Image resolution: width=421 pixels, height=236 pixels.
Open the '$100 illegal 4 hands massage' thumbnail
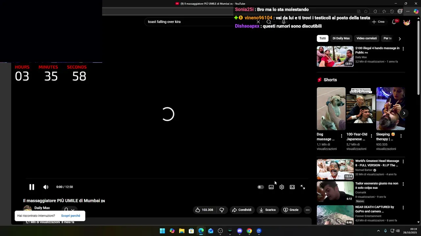(x=335, y=56)
